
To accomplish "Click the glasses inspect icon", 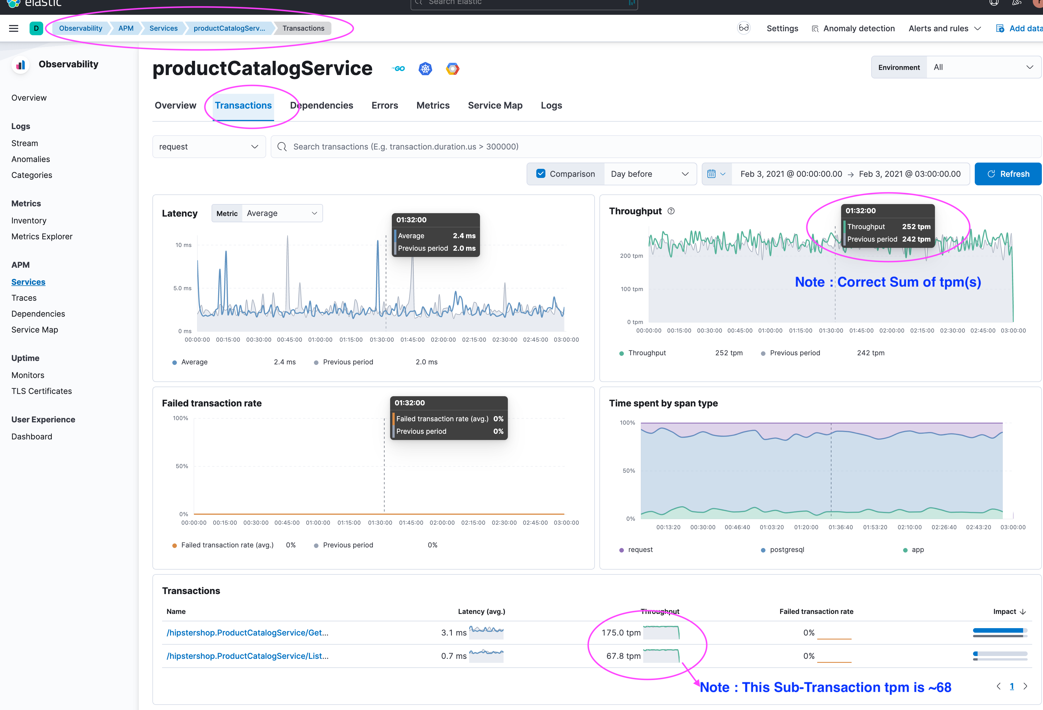I will pos(744,28).
